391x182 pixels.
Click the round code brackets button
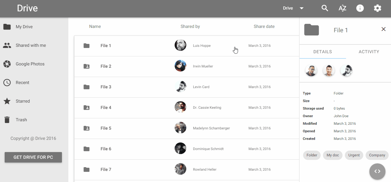pyautogui.click(x=377, y=172)
